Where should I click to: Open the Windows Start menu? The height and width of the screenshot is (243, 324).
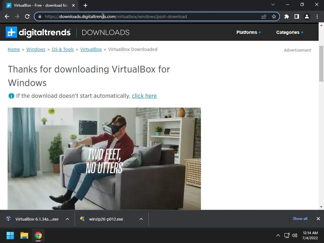(x=10, y=235)
